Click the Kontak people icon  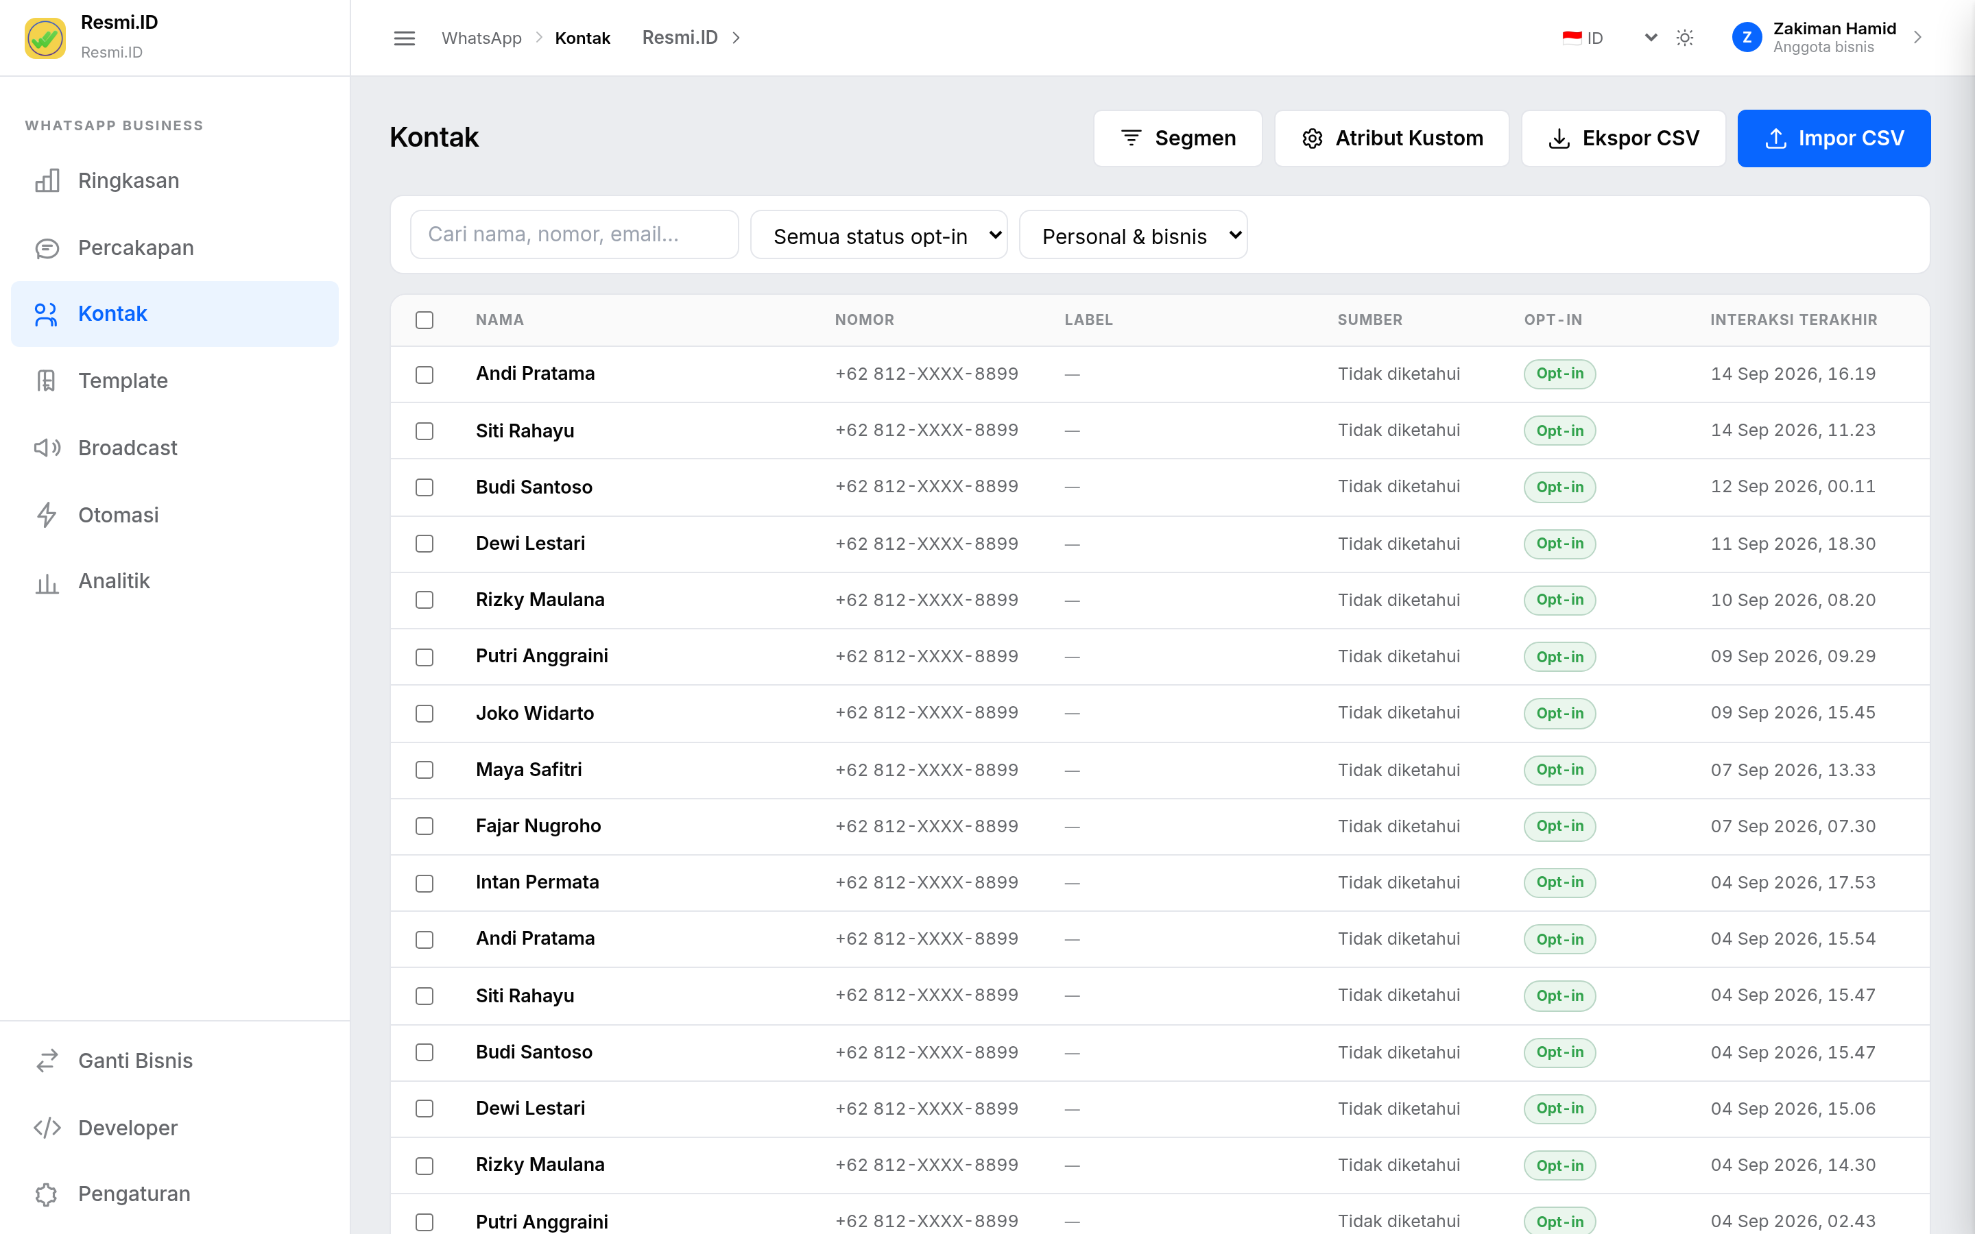click(x=46, y=314)
